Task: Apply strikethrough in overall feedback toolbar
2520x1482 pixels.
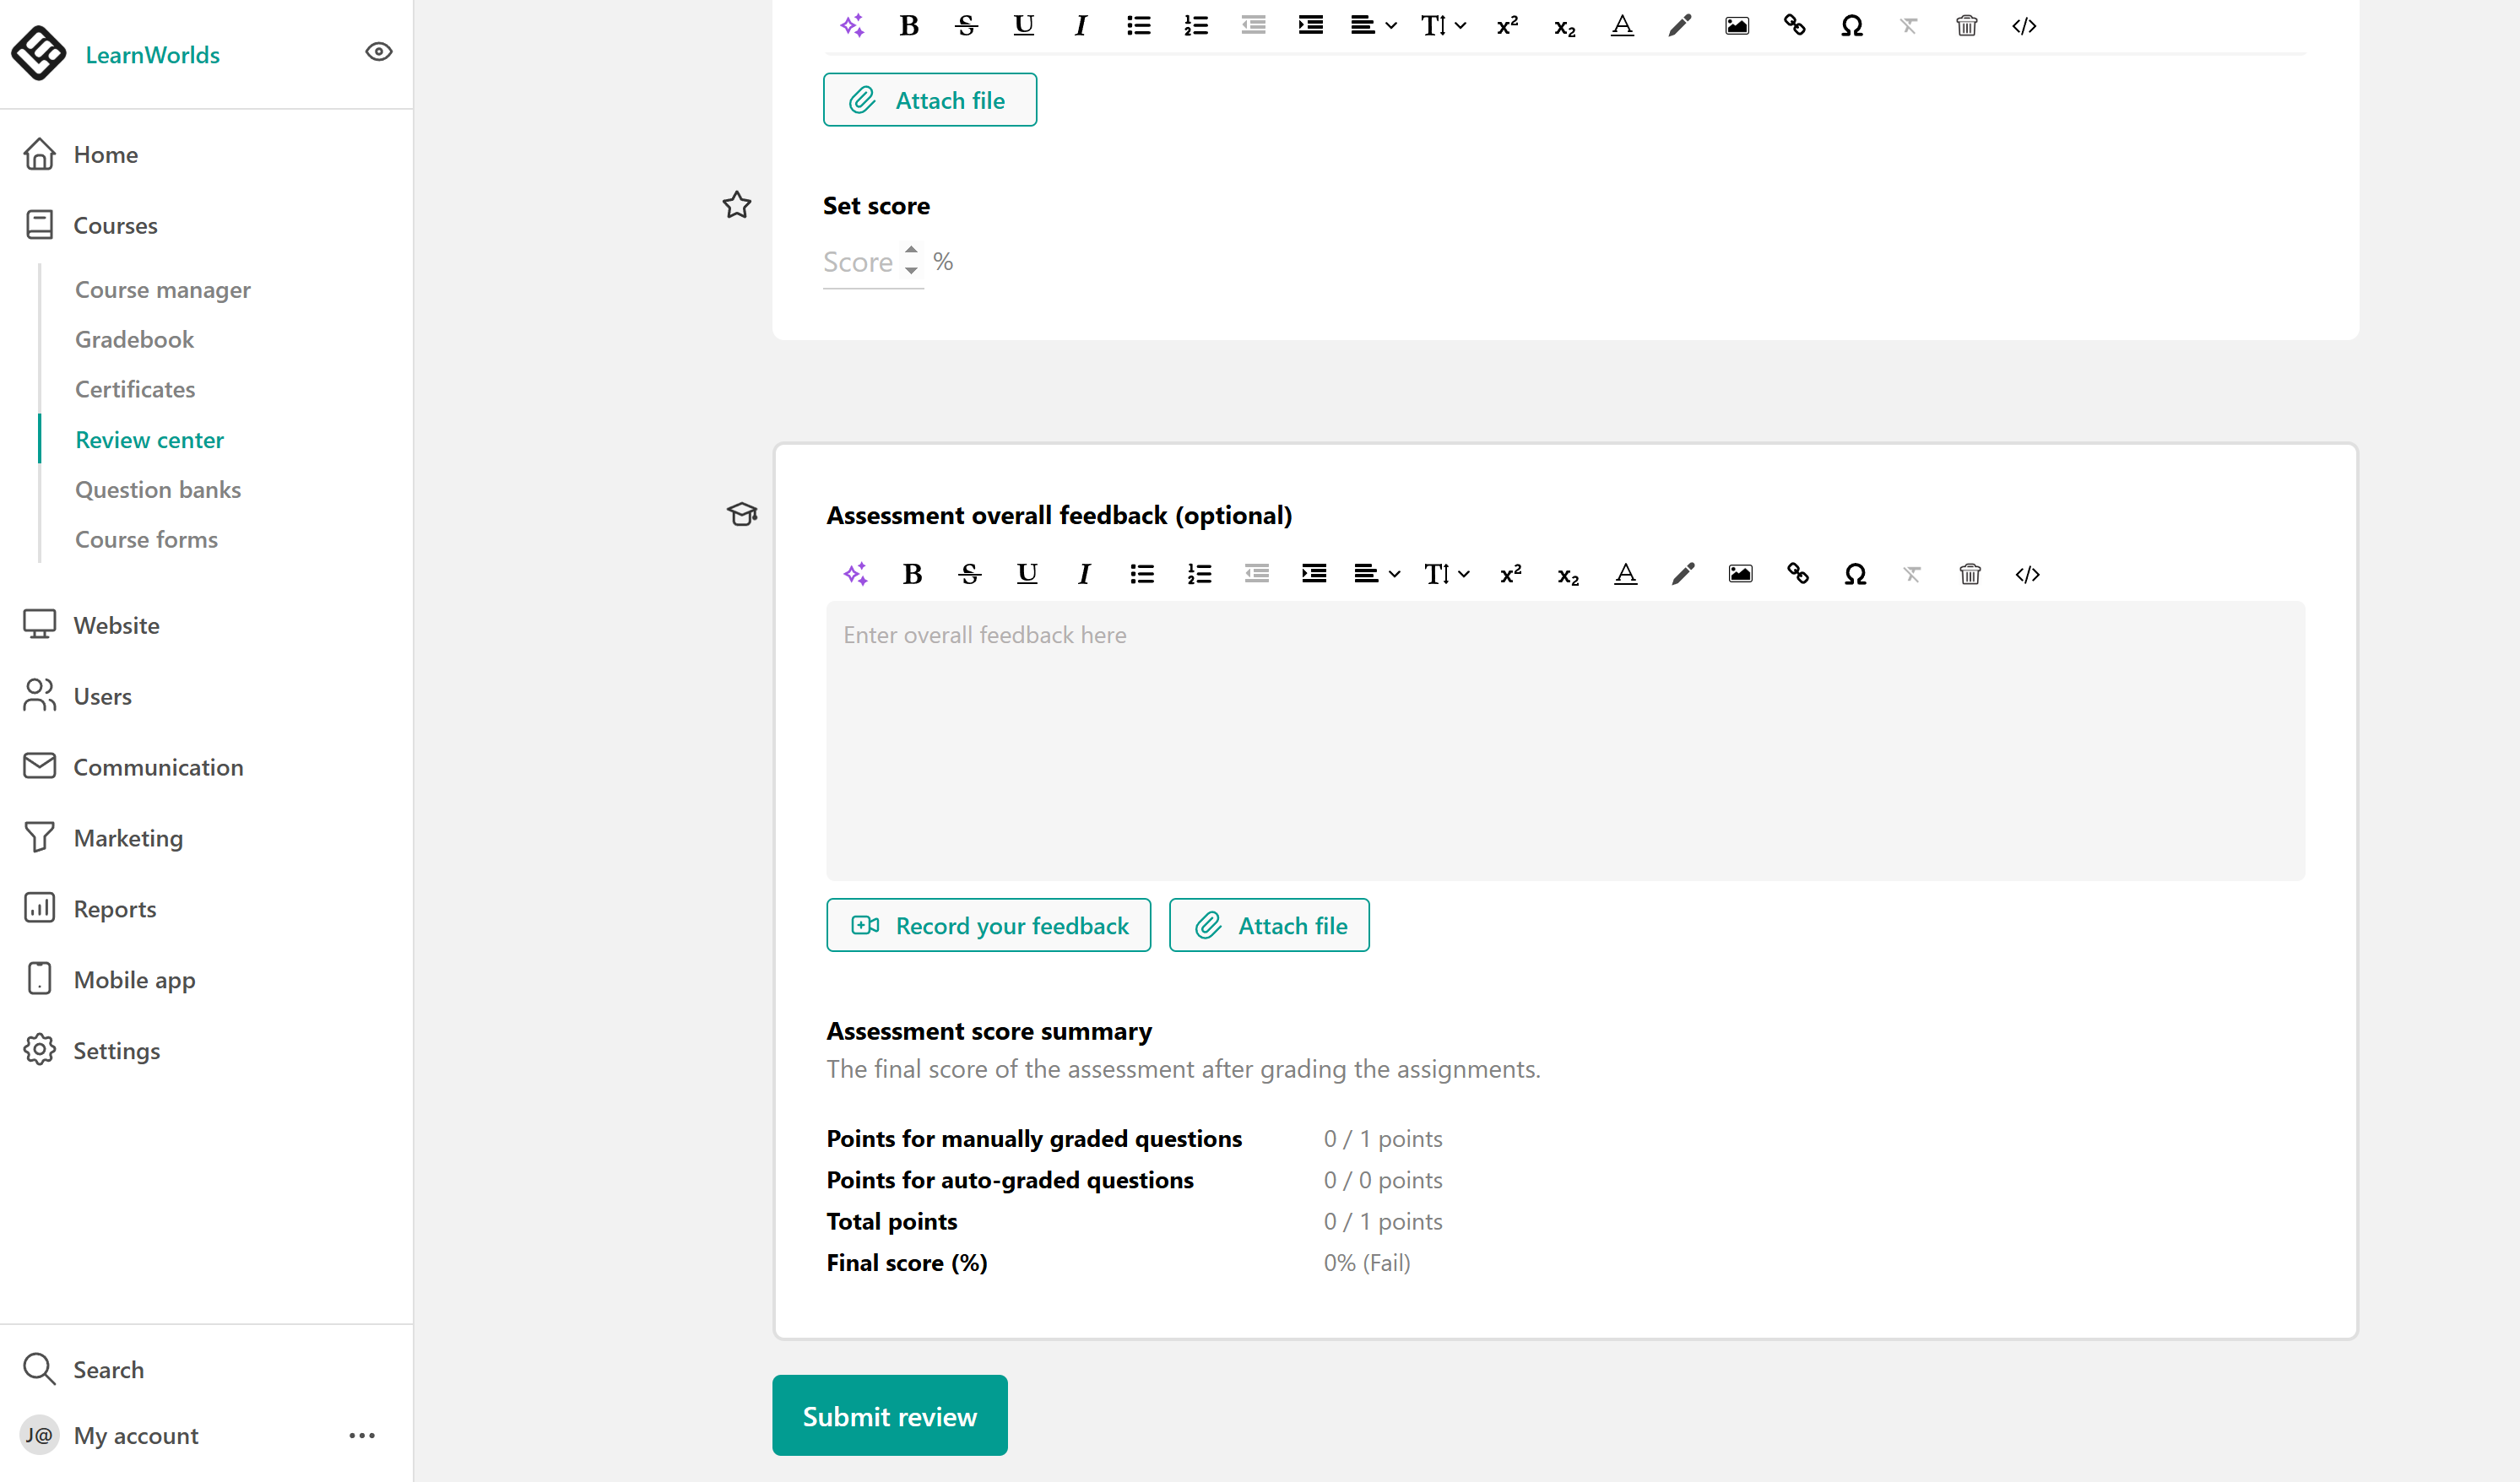Action: [969, 574]
